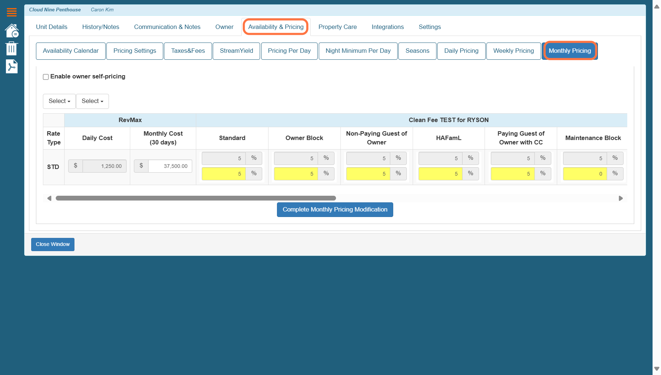
Task: Enable owner self-pricing checkbox
Action: tap(46, 77)
